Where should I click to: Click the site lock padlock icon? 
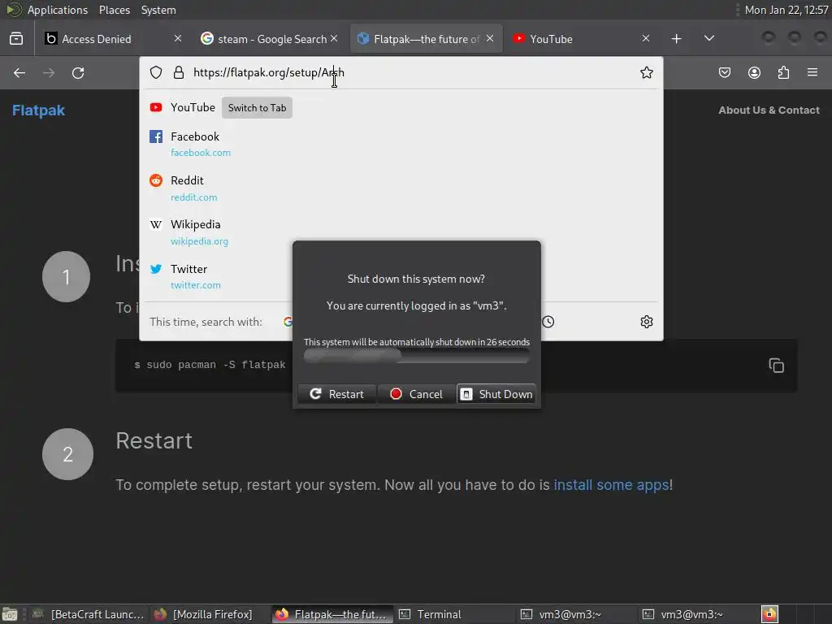click(x=179, y=72)
